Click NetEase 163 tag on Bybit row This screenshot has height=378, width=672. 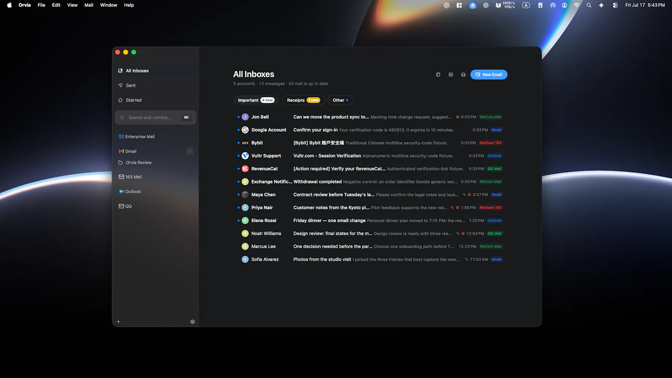491,143
